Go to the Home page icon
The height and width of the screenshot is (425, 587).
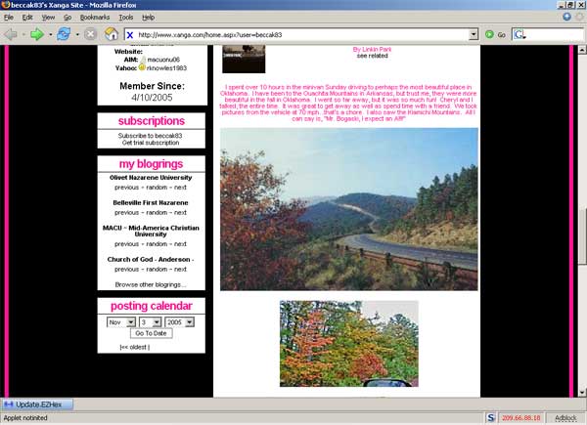(113, 34)
